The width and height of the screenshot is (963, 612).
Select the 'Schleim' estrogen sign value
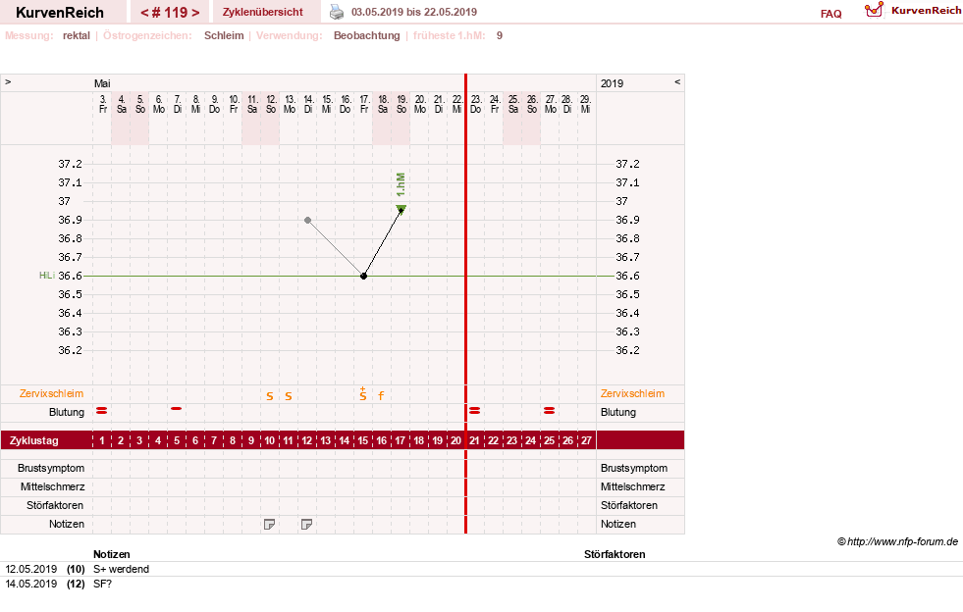(224, 35)
